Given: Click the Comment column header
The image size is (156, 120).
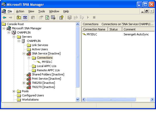Looking at the screenshot, I should 138,29.
